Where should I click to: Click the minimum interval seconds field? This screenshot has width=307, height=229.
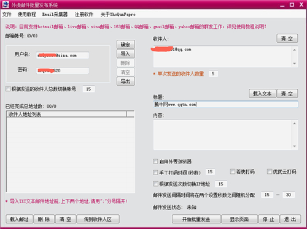267,195
